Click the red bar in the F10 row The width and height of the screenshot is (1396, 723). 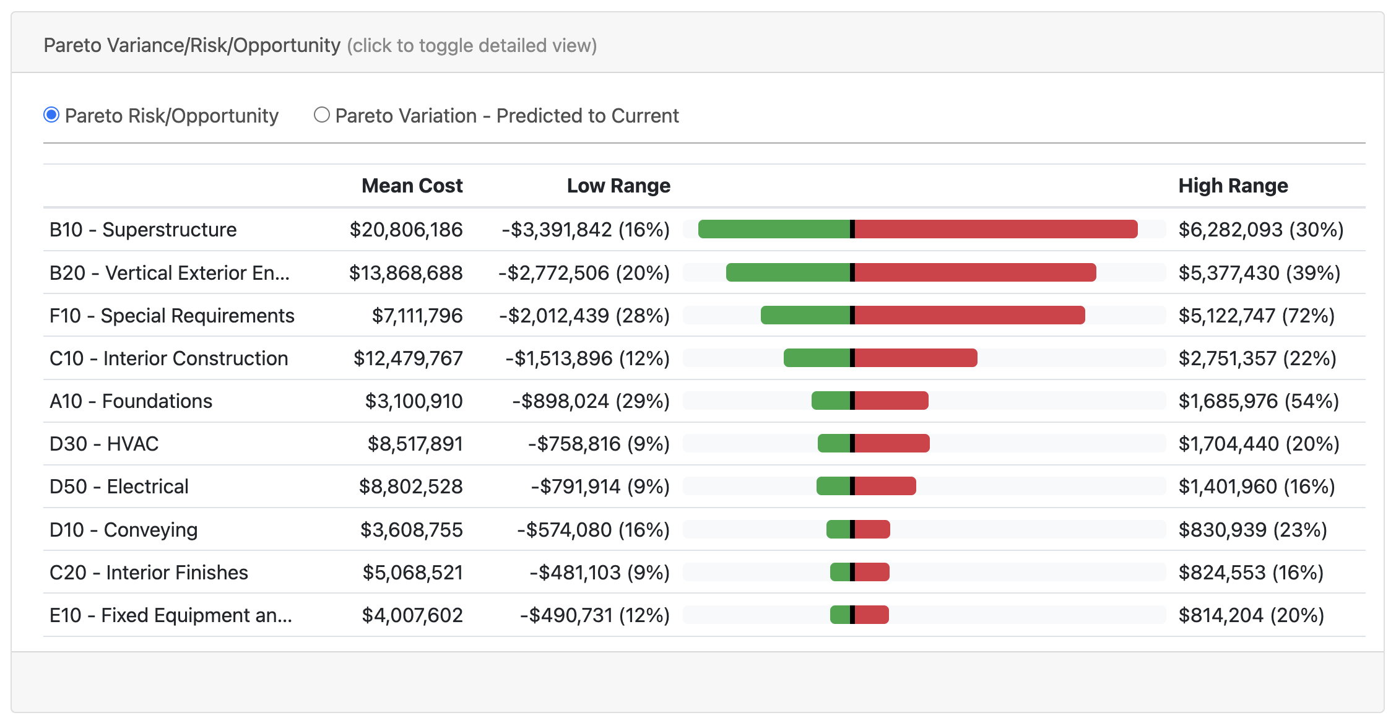(x=969, y=315)
